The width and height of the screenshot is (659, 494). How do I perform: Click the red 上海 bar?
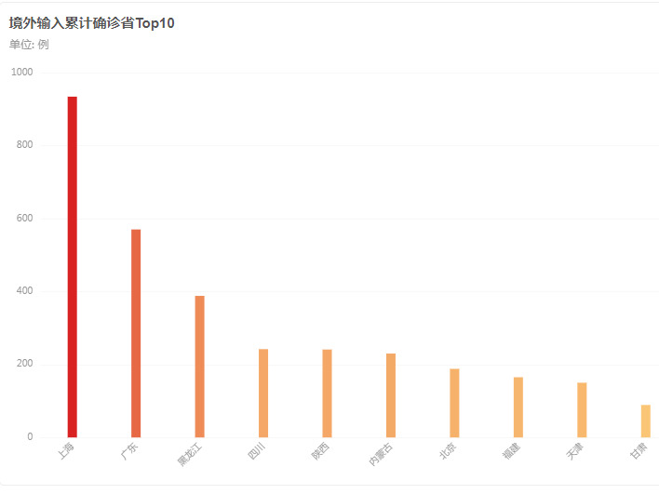pos(73,267)
